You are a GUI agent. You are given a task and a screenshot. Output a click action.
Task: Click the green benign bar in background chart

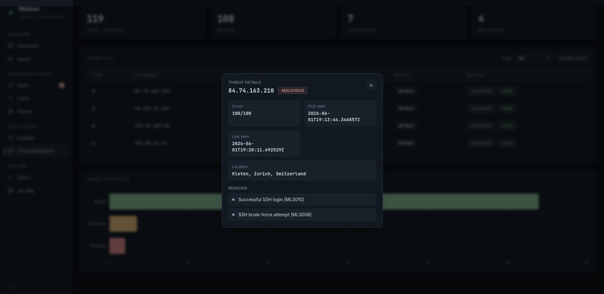pyautogui.click(x=324, y=201)
